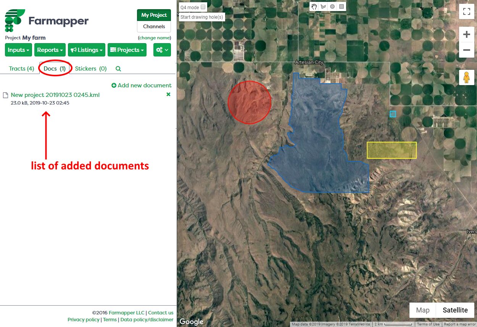Open Farmapper LLC link
Image resolution: width=477 pixels, height=327 pixels.
point(127,313)
